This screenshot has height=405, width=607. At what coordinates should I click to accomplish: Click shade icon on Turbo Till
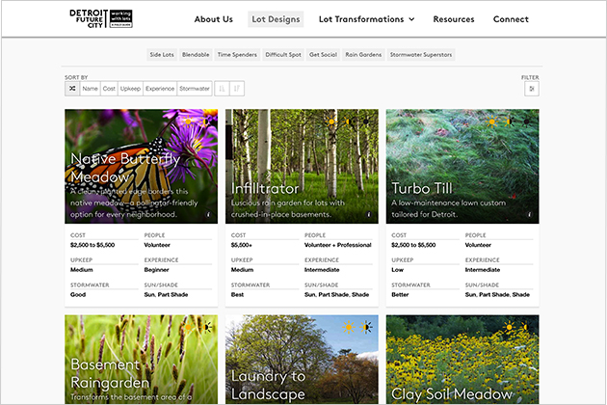526,121
